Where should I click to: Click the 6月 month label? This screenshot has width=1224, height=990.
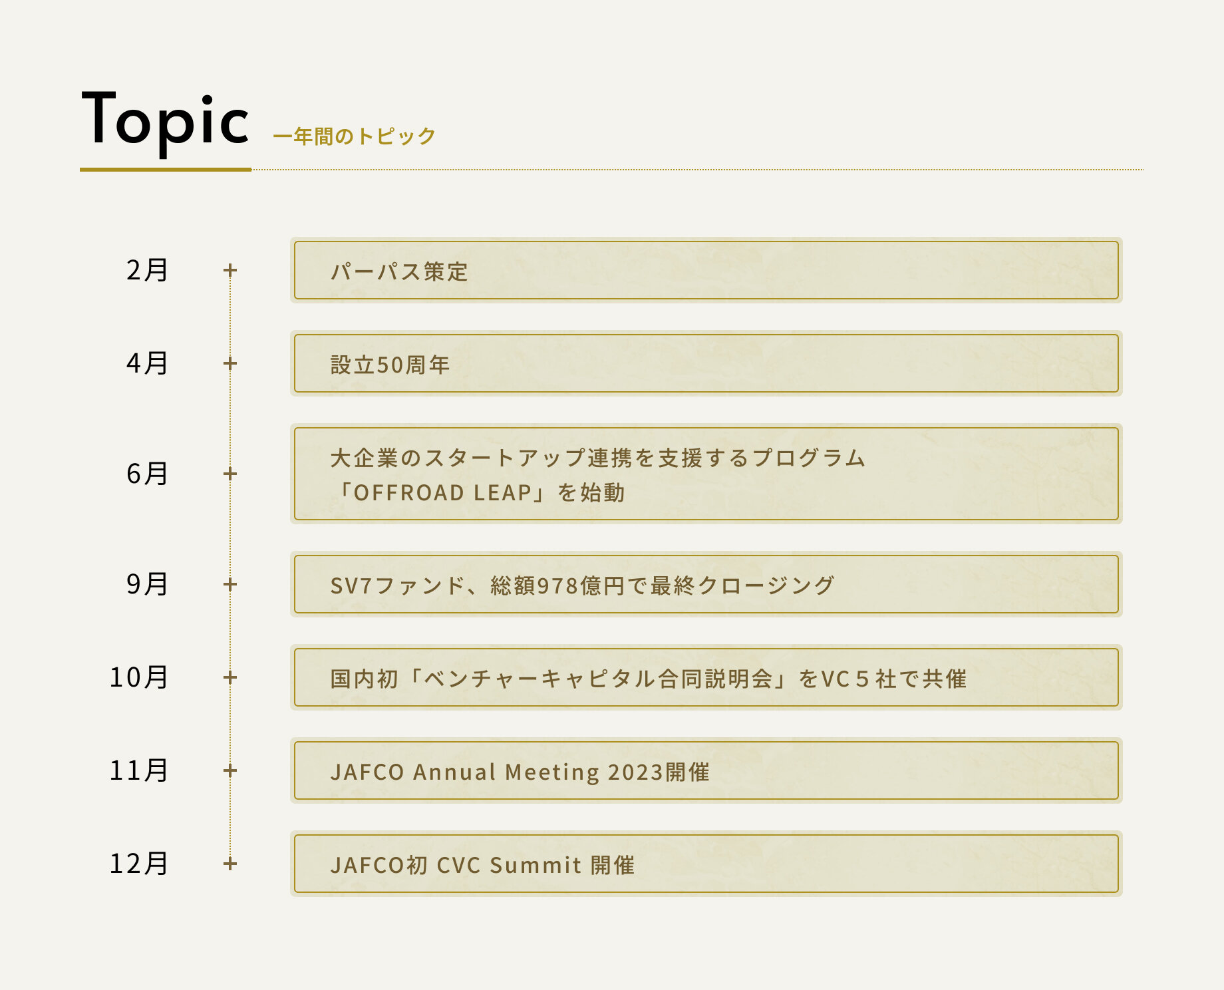point(147,474)
